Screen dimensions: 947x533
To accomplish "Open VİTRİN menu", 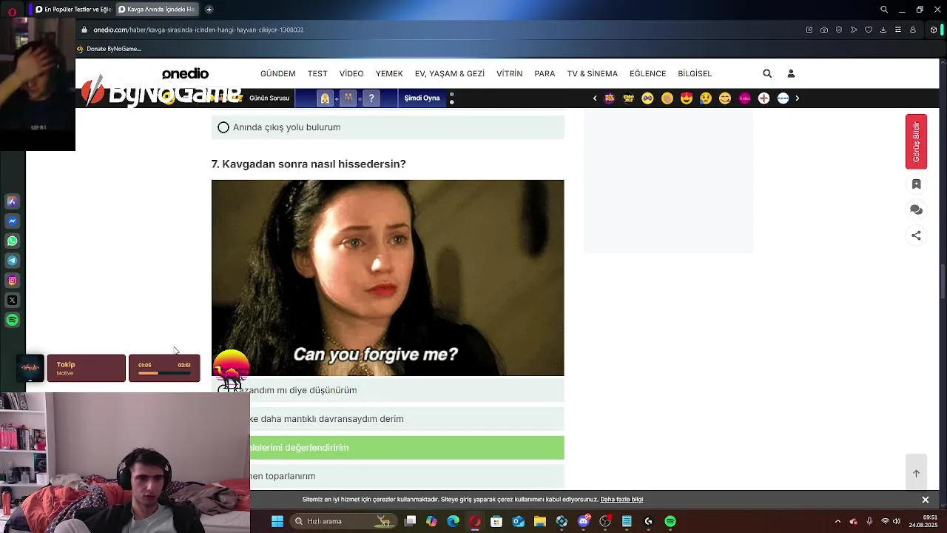I will tap(509, 73).
